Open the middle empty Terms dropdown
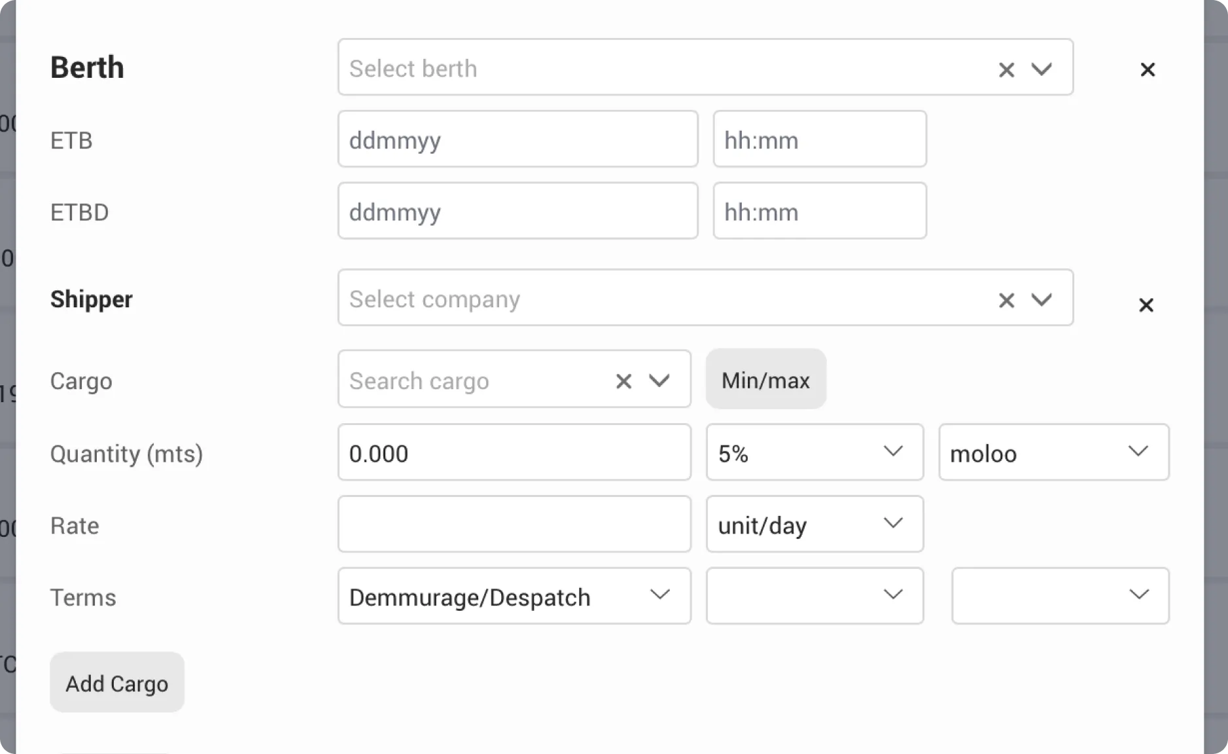This screenshot has height=754, width=1228. (815, 596)
